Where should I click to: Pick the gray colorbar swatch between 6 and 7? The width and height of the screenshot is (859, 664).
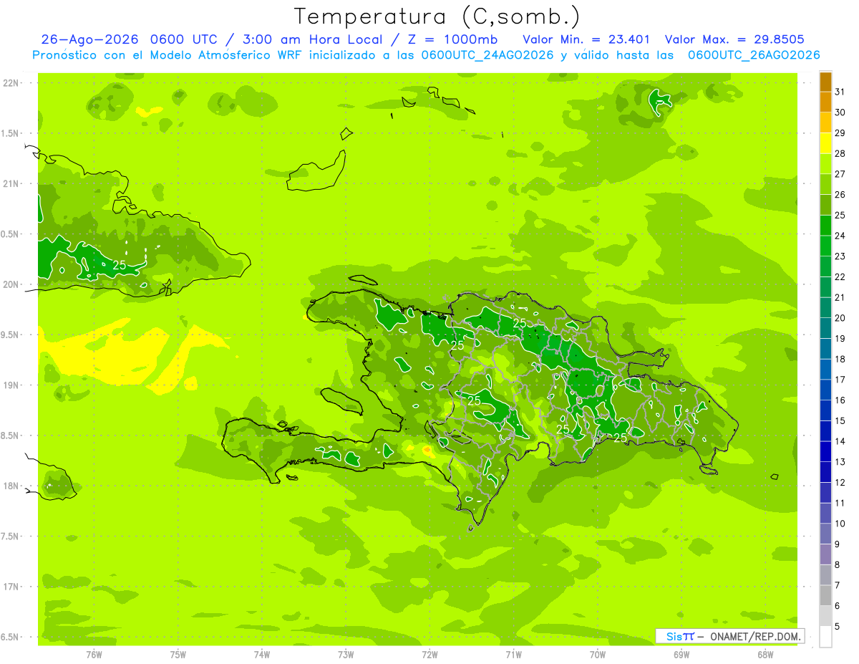(825, 595)
